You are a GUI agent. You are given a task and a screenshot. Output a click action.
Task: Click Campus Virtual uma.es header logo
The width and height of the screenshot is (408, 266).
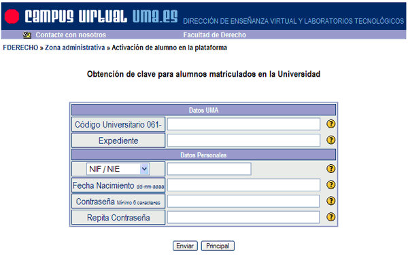[x=101, y=16]
